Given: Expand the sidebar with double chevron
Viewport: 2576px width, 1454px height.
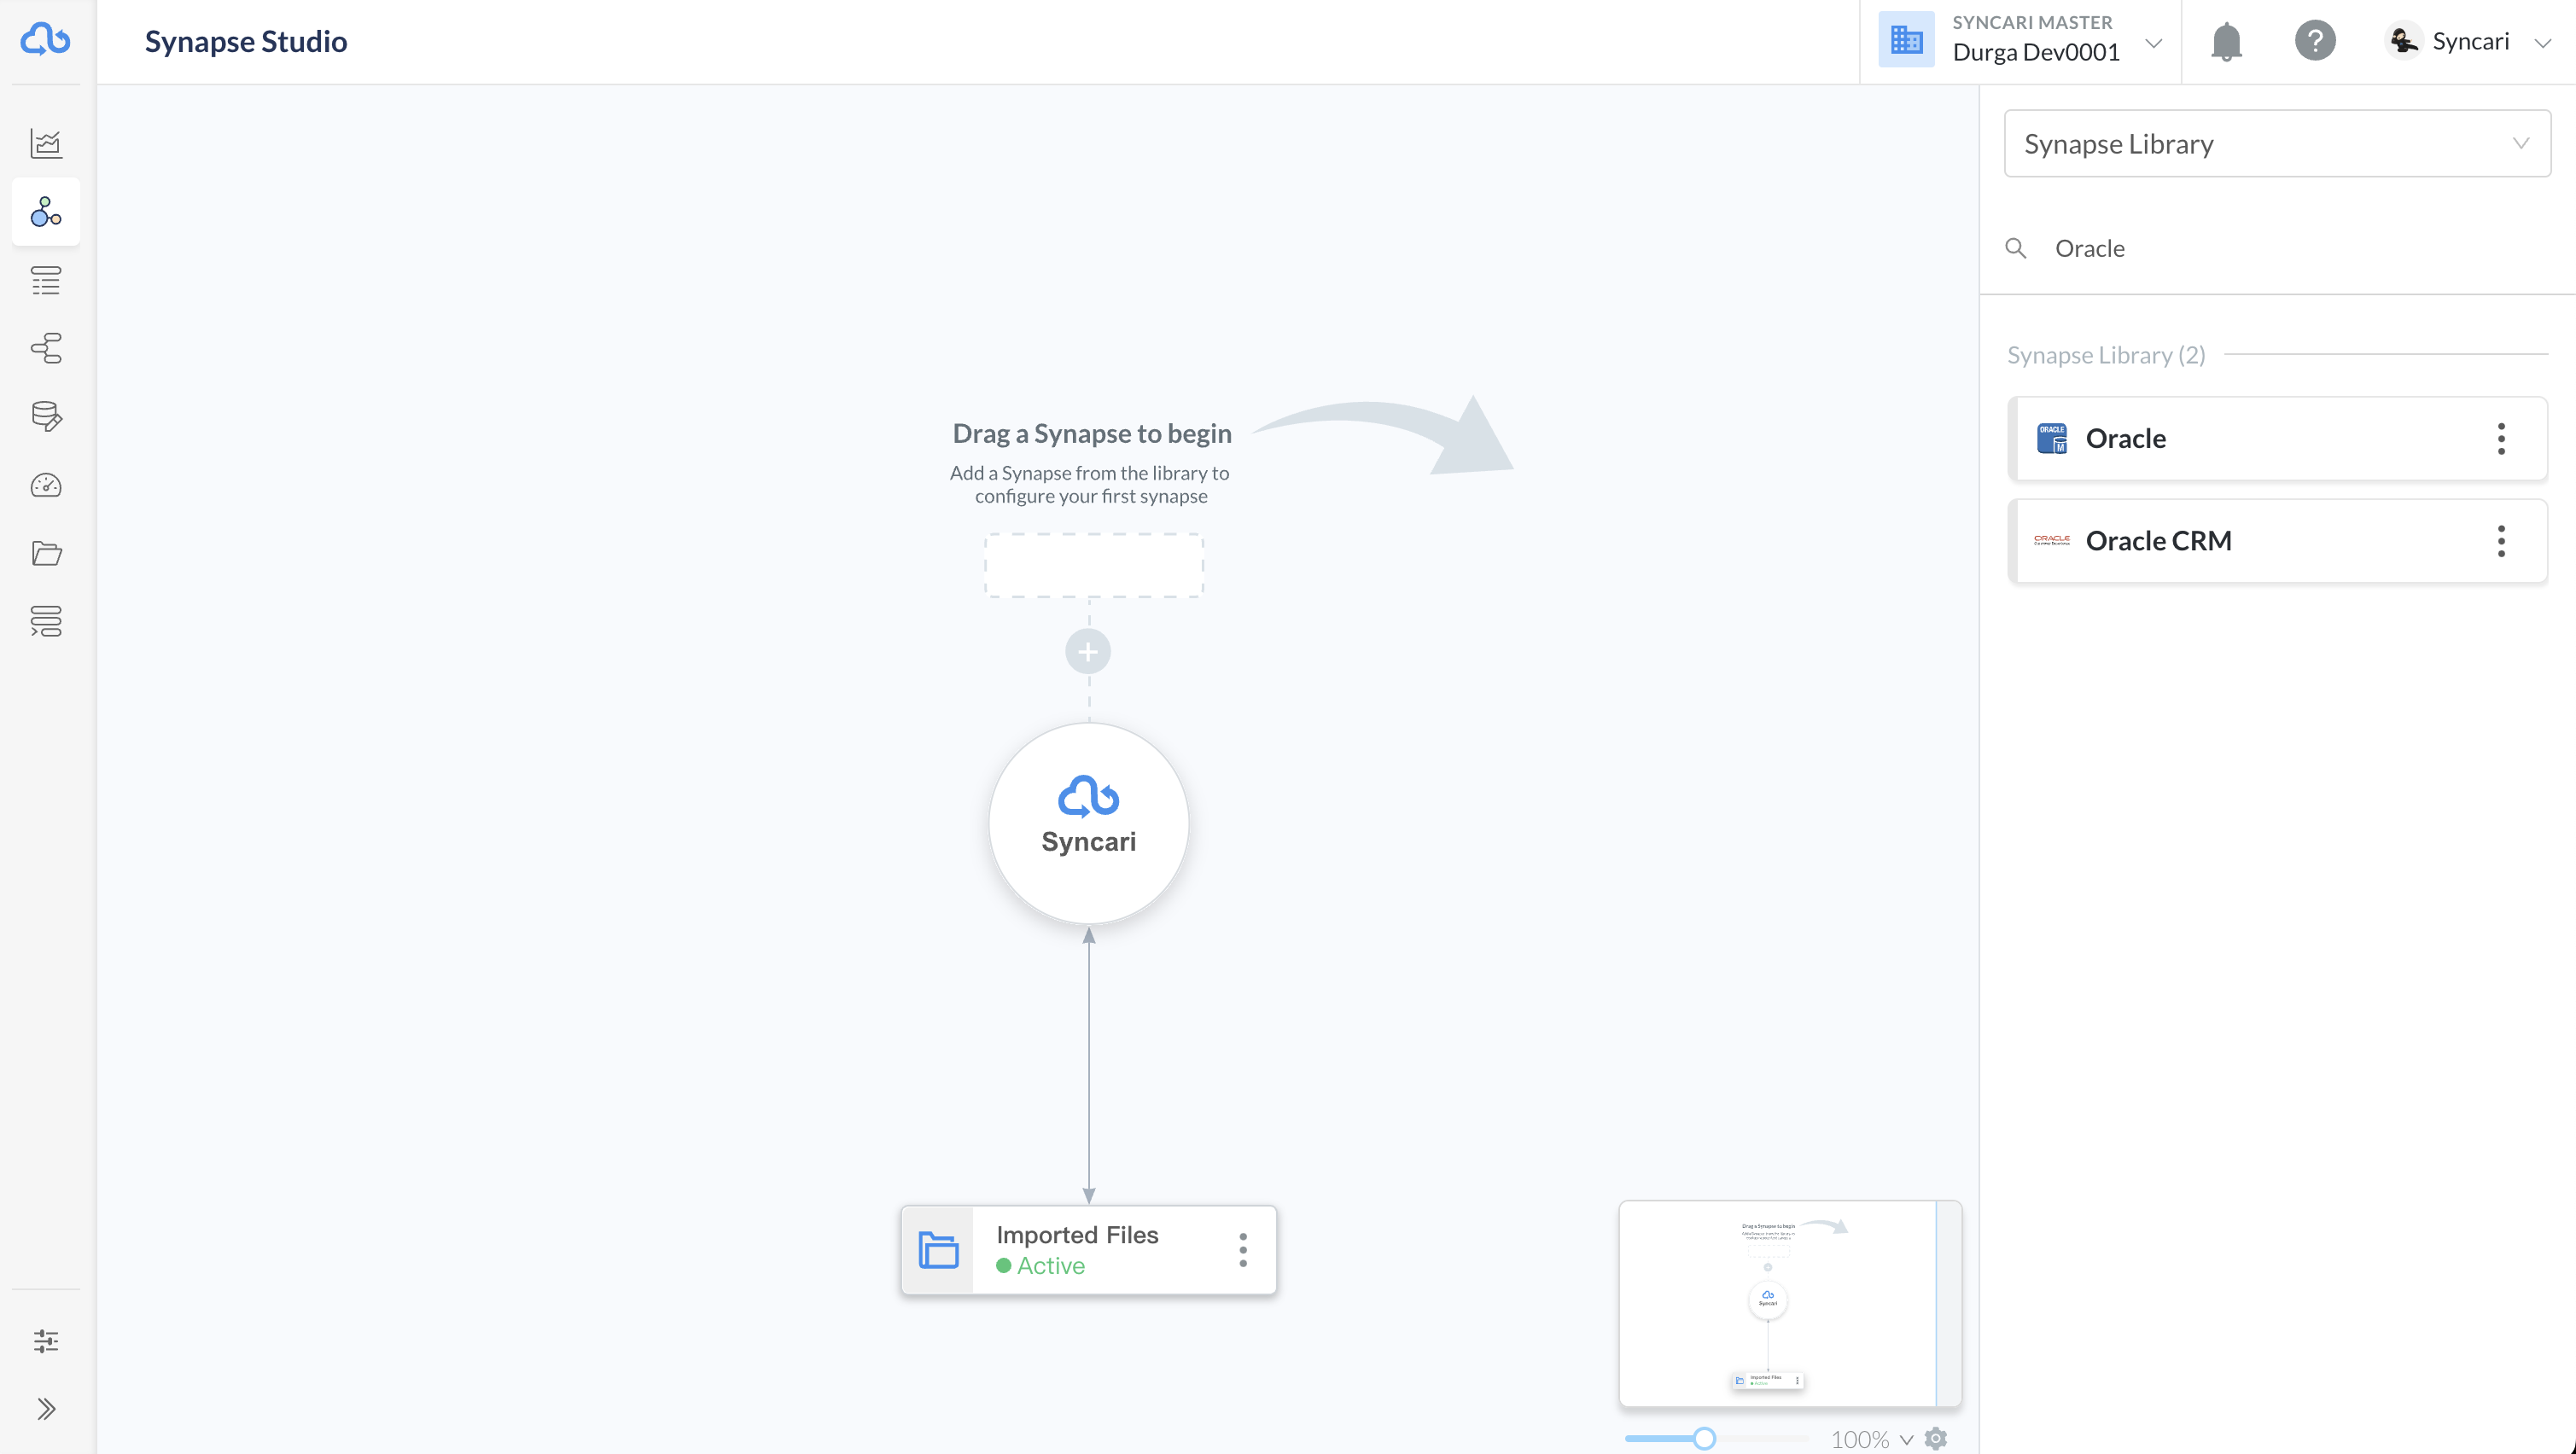Looking at the screenshot, I should tap(46, 1409).
